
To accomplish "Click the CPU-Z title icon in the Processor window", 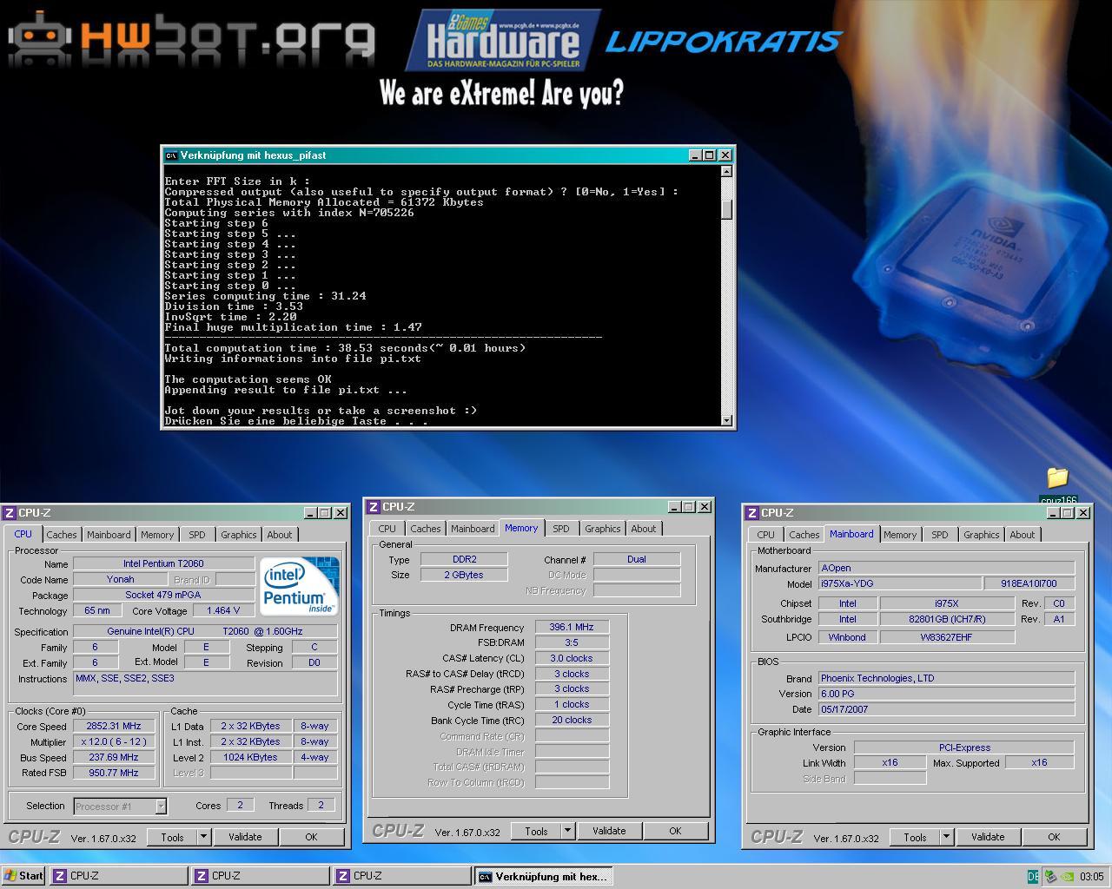I will point(10,513).
